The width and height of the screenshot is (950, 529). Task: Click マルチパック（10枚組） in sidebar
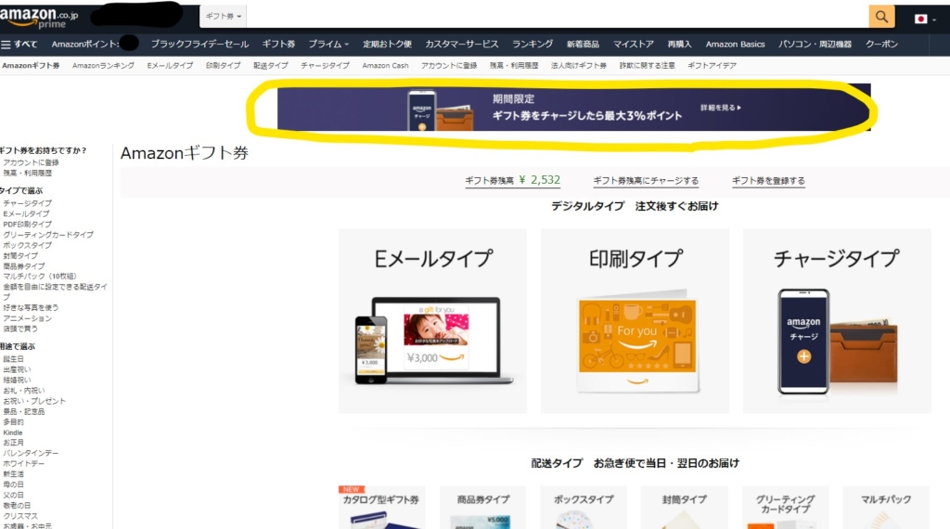click(40, 277)
